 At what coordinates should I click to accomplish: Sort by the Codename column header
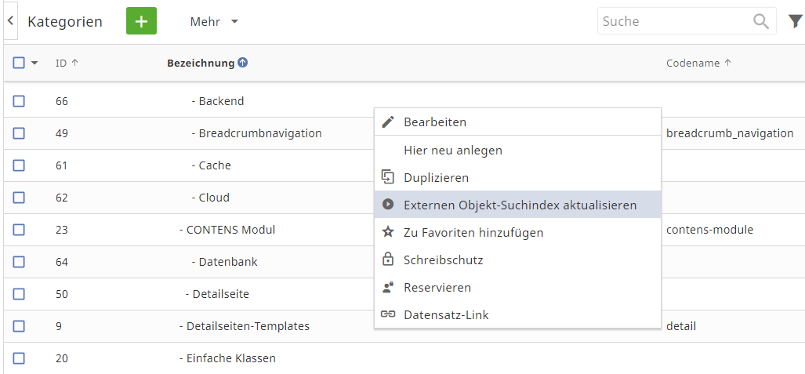pos(693,64)
